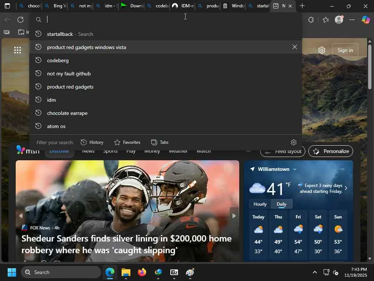374x281 pixels.
Task: Open the profile avatar icon
Action: pos(339,20)
